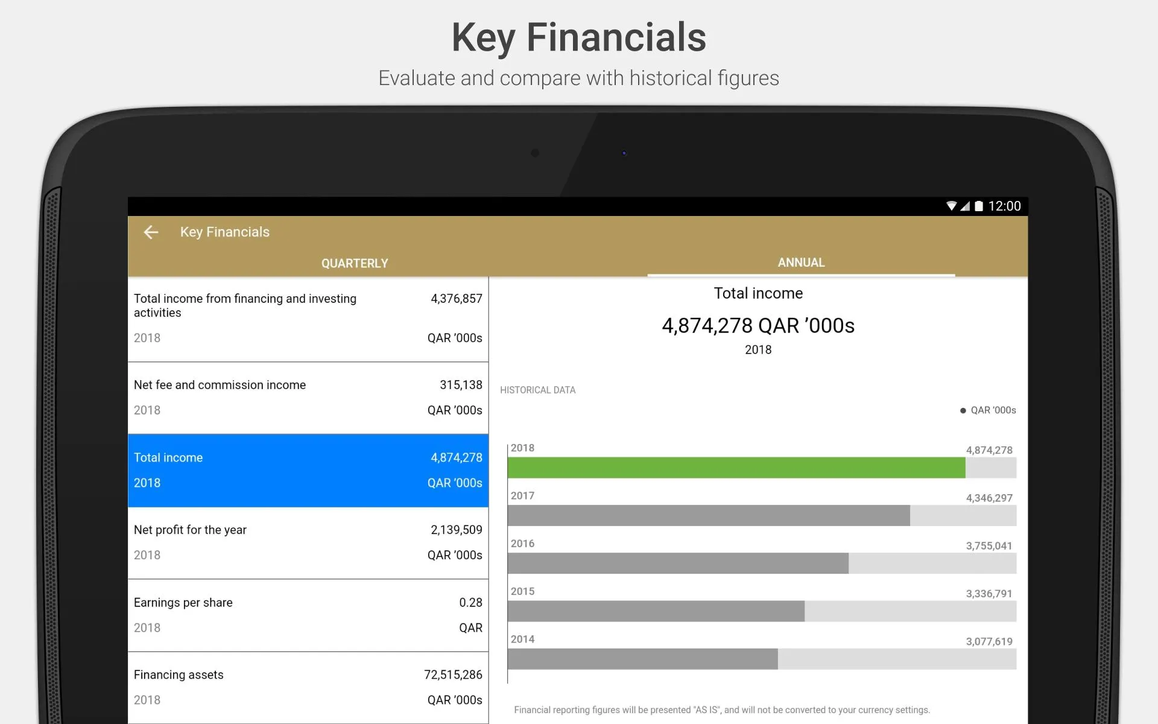Screen dimensions: 1158x724
Task: Tap the Wi-Fi signal icon in status bar
Action: tap(951, 206)
